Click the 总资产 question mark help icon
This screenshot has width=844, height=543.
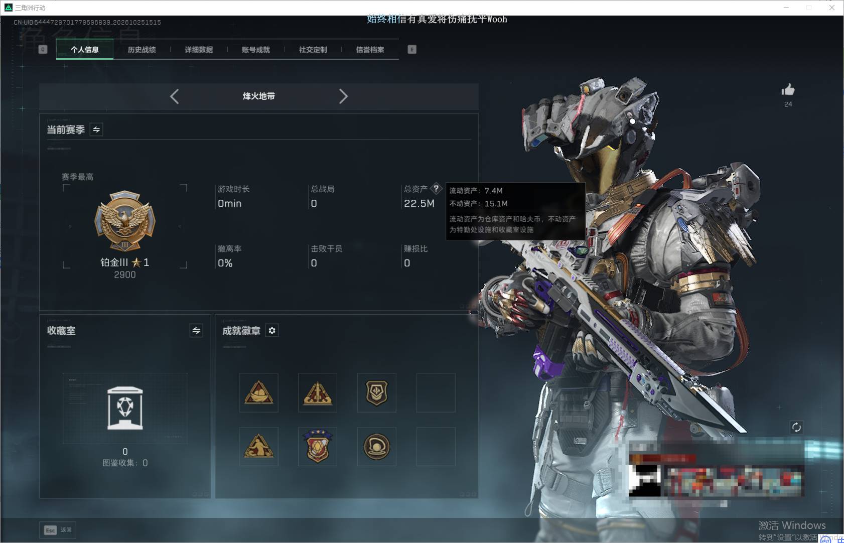(x=436, y=189)
